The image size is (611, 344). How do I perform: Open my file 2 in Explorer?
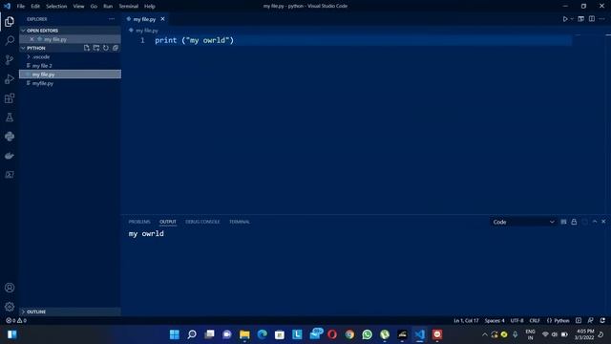coord(70,66)
